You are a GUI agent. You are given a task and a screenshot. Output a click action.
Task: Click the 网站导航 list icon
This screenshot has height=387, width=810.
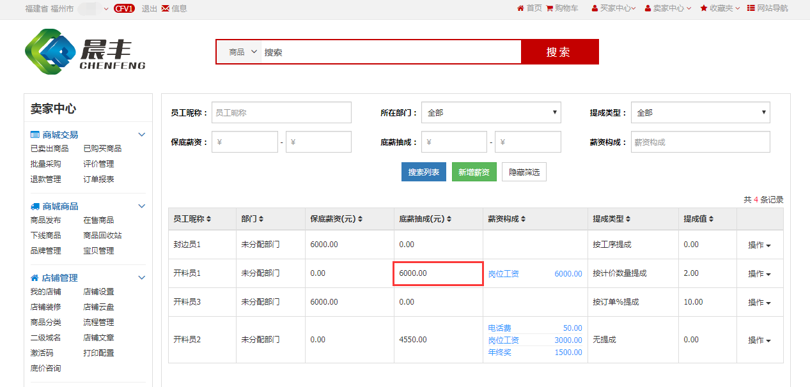coord(751,8)
